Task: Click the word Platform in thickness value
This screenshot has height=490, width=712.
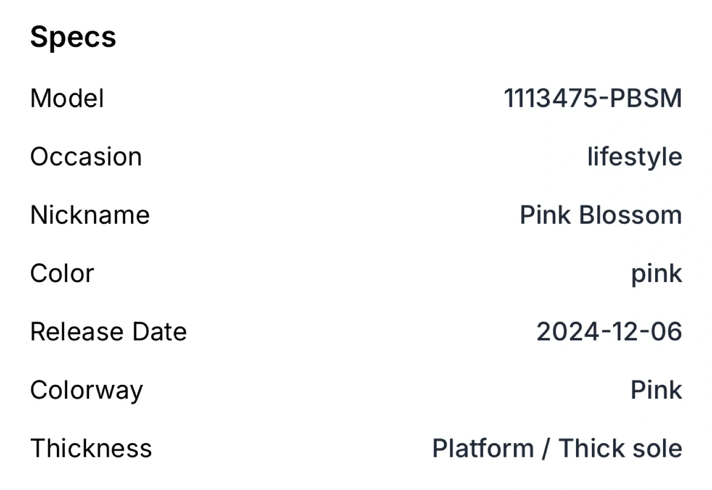Action: coord(483,449)
